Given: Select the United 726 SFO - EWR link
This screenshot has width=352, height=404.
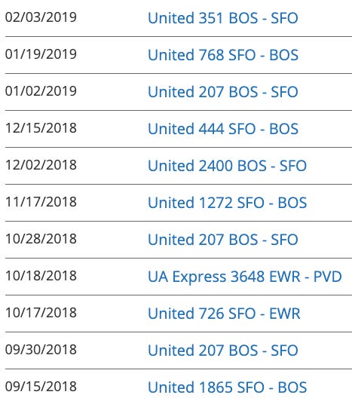Looking at the screenshot, I should pyautogui.click(x=224, y=314).
